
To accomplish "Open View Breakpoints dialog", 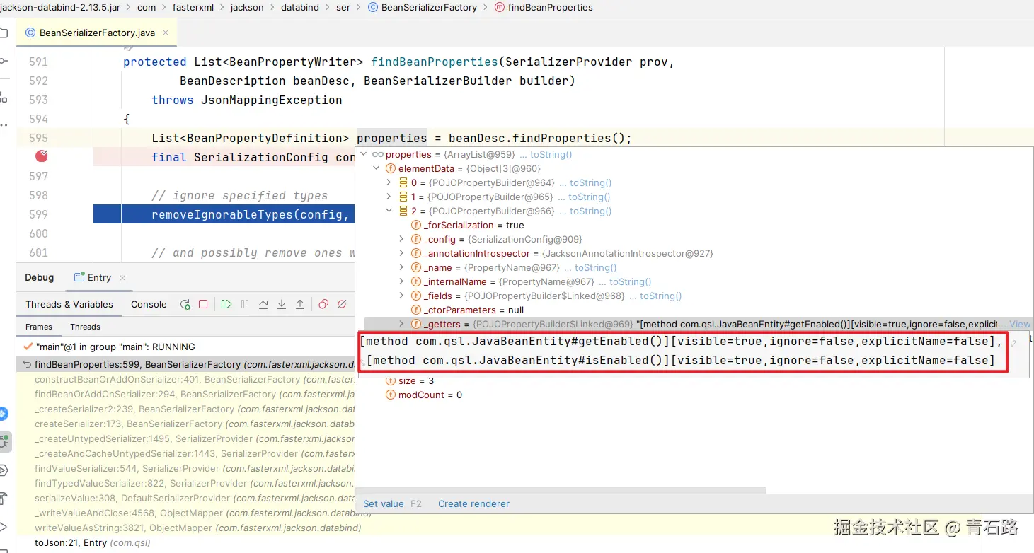I will pyautogui.click(x=323, y=304).
